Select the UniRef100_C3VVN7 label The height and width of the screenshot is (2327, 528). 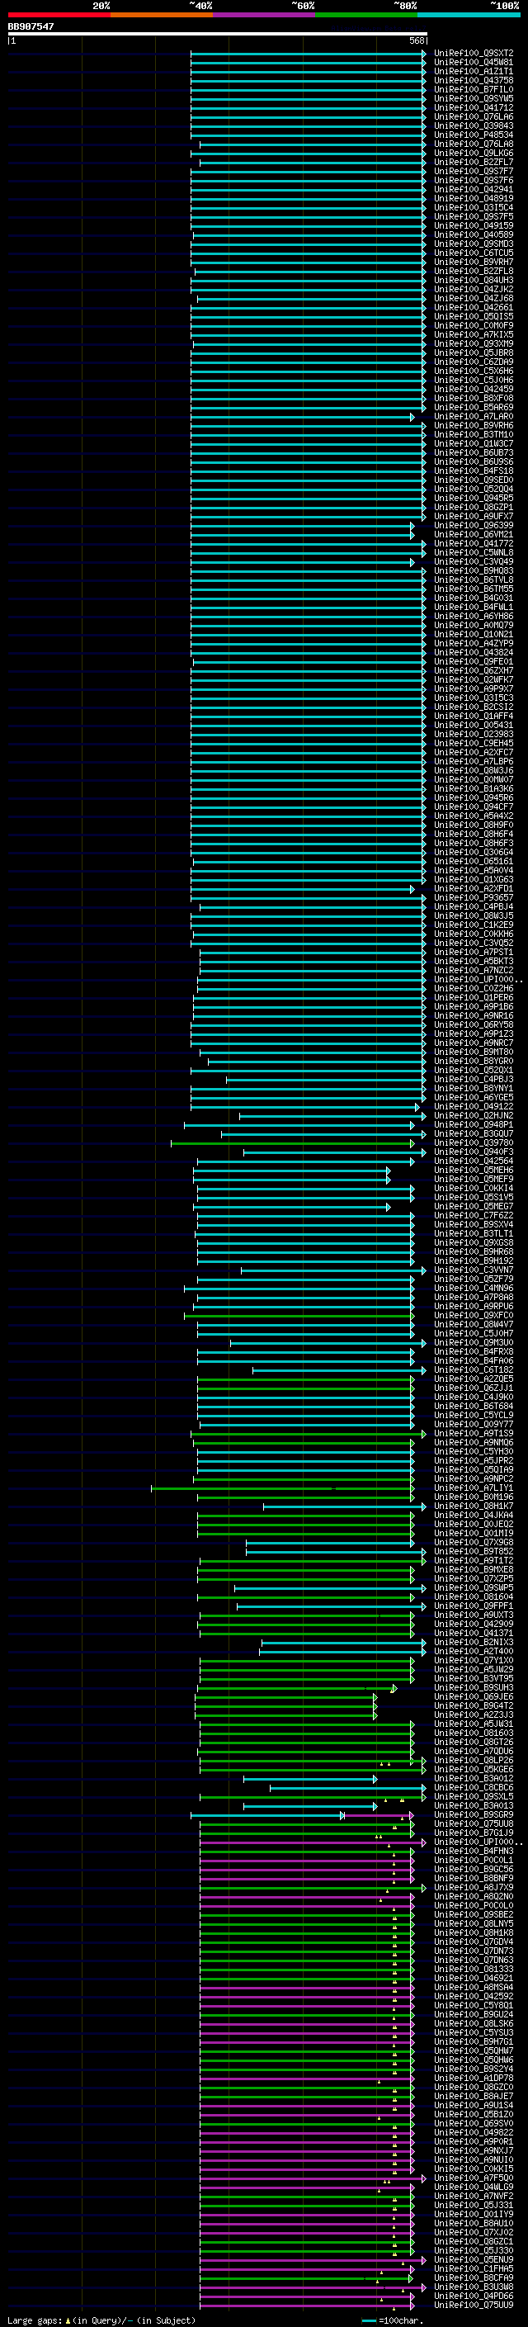click(474, 1270)
